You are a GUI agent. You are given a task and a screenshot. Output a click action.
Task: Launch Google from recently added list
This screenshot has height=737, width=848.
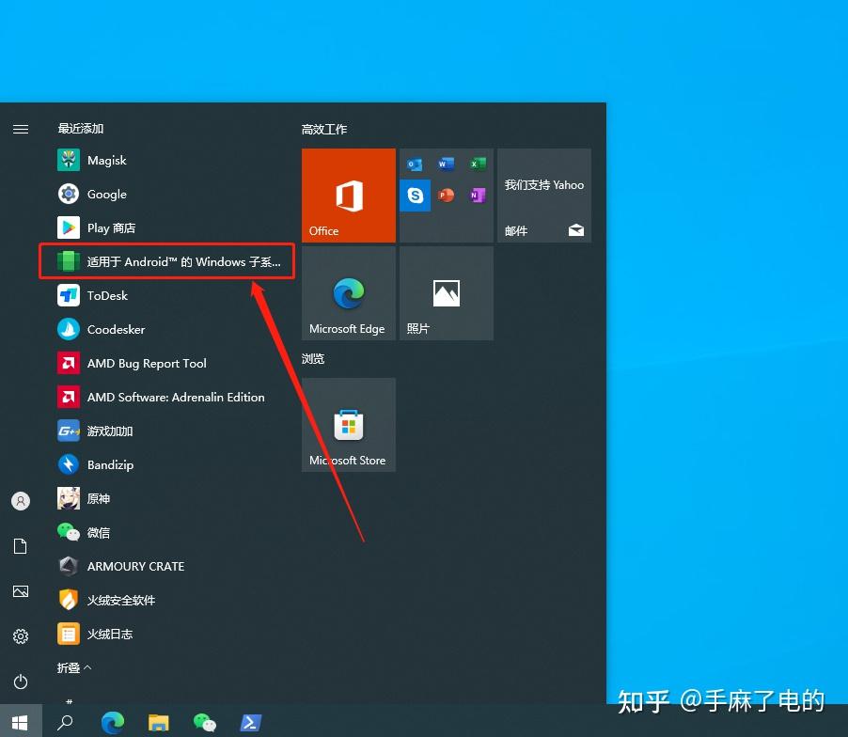coord(167,194)
